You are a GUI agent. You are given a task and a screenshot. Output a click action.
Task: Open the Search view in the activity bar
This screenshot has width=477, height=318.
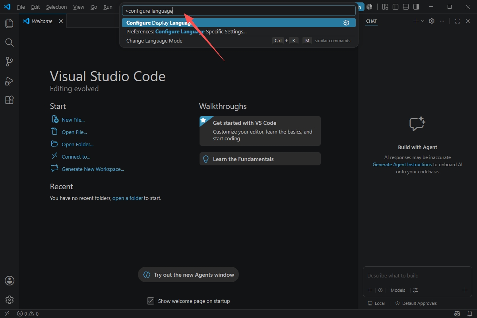(9, 43)
